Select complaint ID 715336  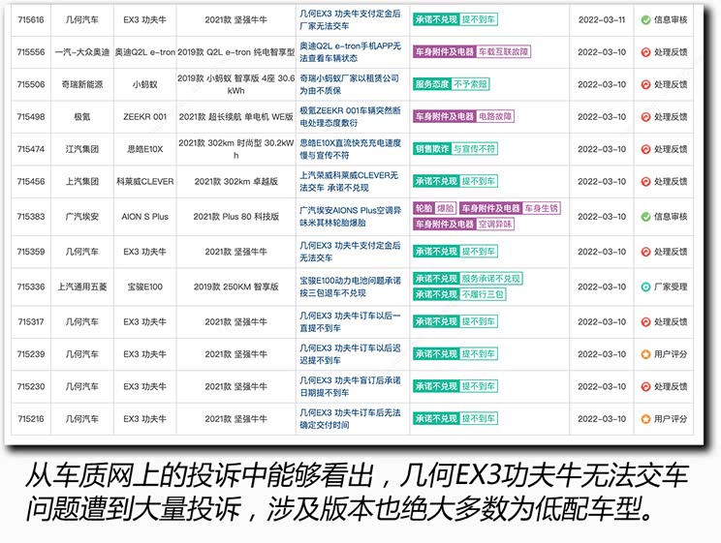click(x=31, y=287)
